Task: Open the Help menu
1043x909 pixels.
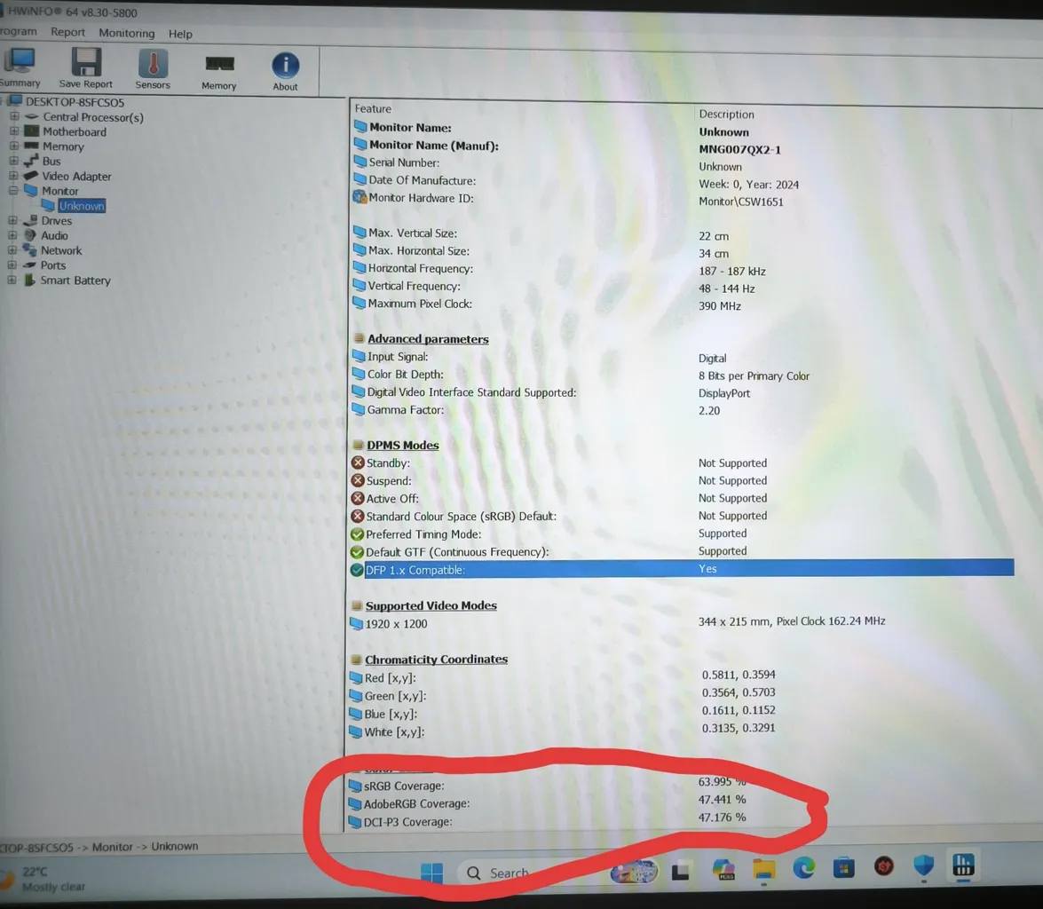Action: tap(180, 34)
